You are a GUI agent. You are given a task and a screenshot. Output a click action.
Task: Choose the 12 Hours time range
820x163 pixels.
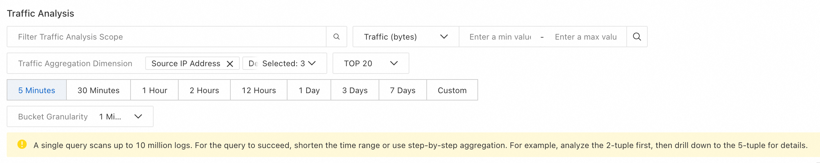[x=259, y=90]
